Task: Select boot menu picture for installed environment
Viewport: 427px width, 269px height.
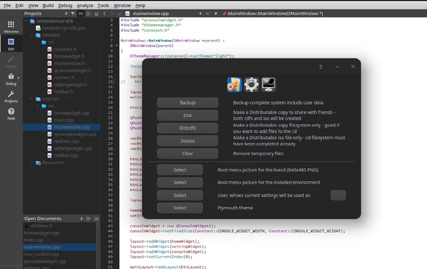Action: (180, 182)
